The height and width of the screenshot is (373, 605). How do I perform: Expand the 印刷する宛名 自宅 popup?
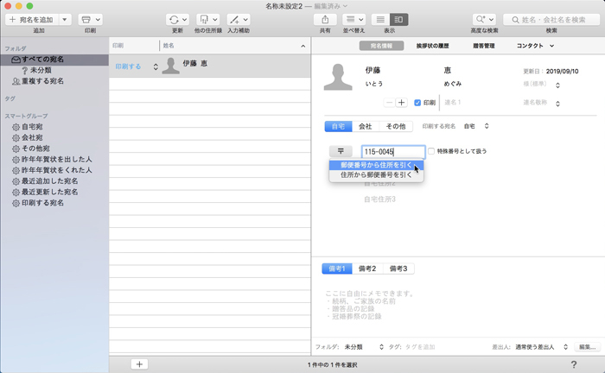click(476, 126)
